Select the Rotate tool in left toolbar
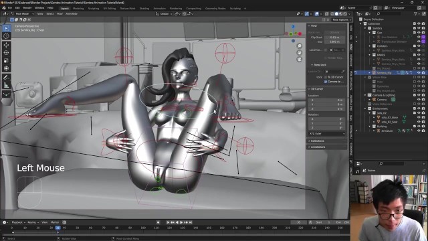 [x=6, y=52]
